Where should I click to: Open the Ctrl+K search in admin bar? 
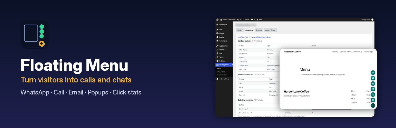246,20
